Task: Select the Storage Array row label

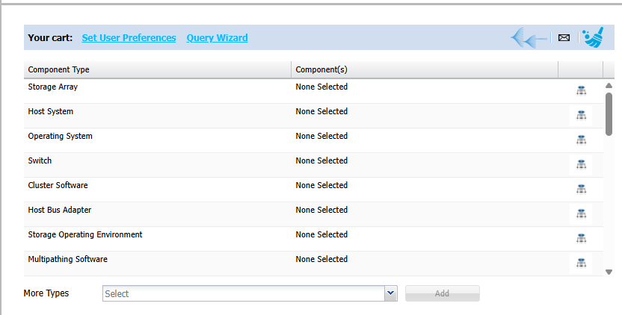Action: coord(53,87)
